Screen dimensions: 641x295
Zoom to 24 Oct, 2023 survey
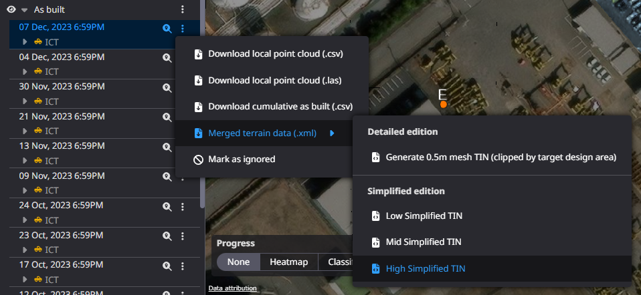coord(167,206)
